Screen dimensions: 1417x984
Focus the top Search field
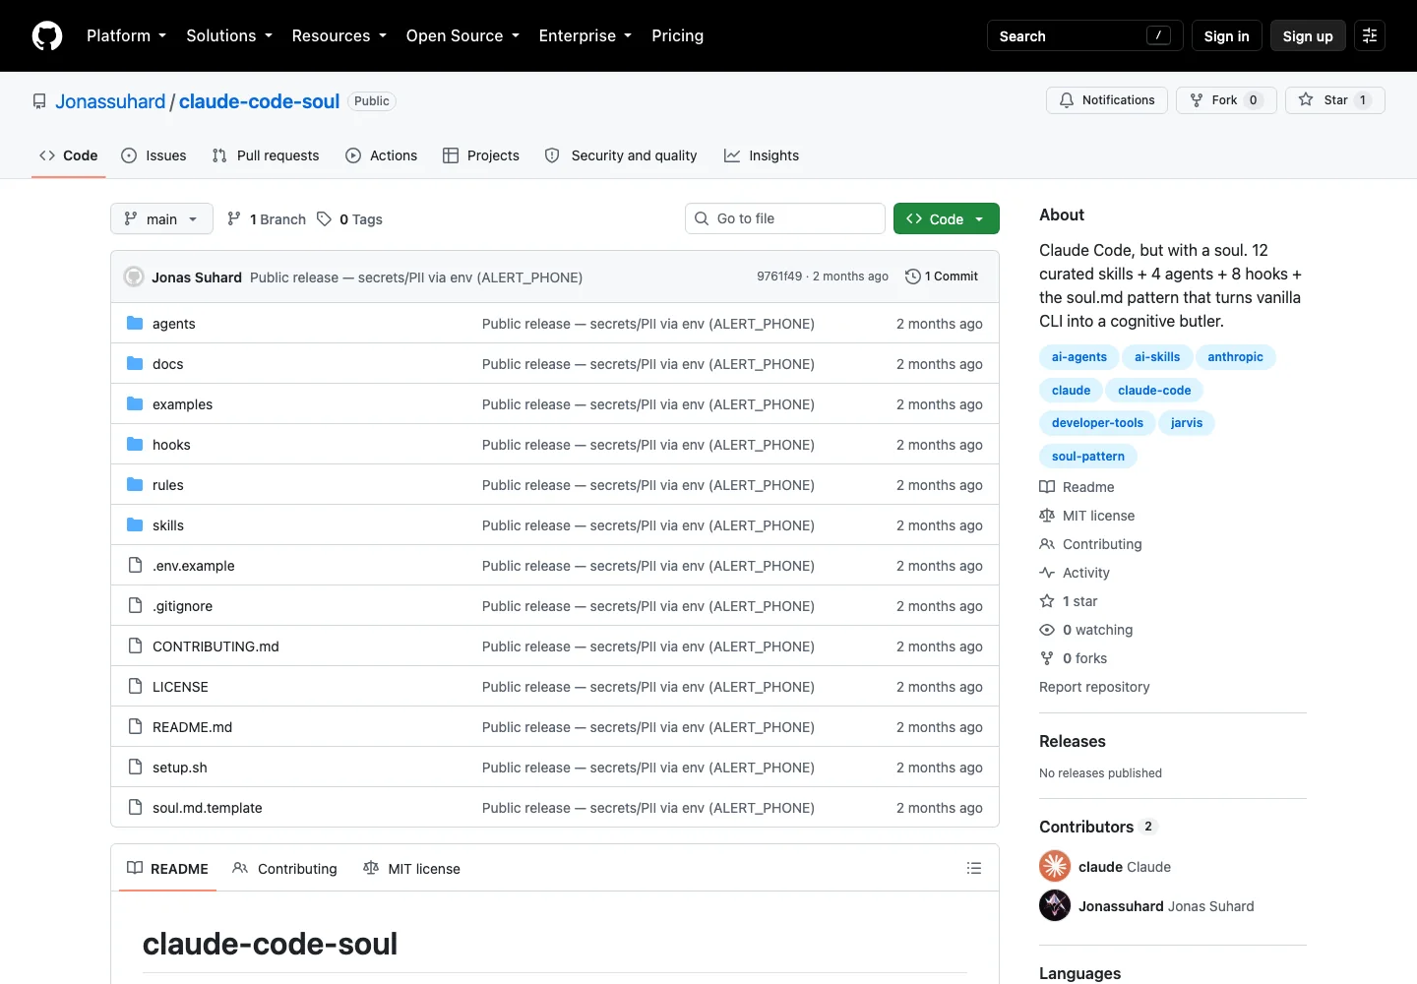tap(1084, 35)
